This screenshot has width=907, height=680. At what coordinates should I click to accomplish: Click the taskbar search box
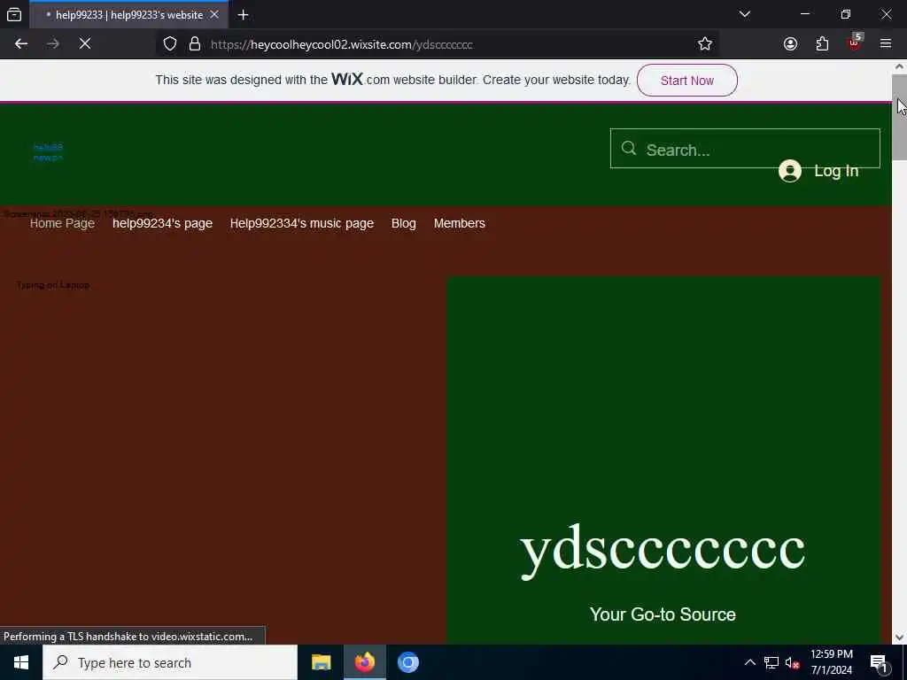[x=170, y=662]
